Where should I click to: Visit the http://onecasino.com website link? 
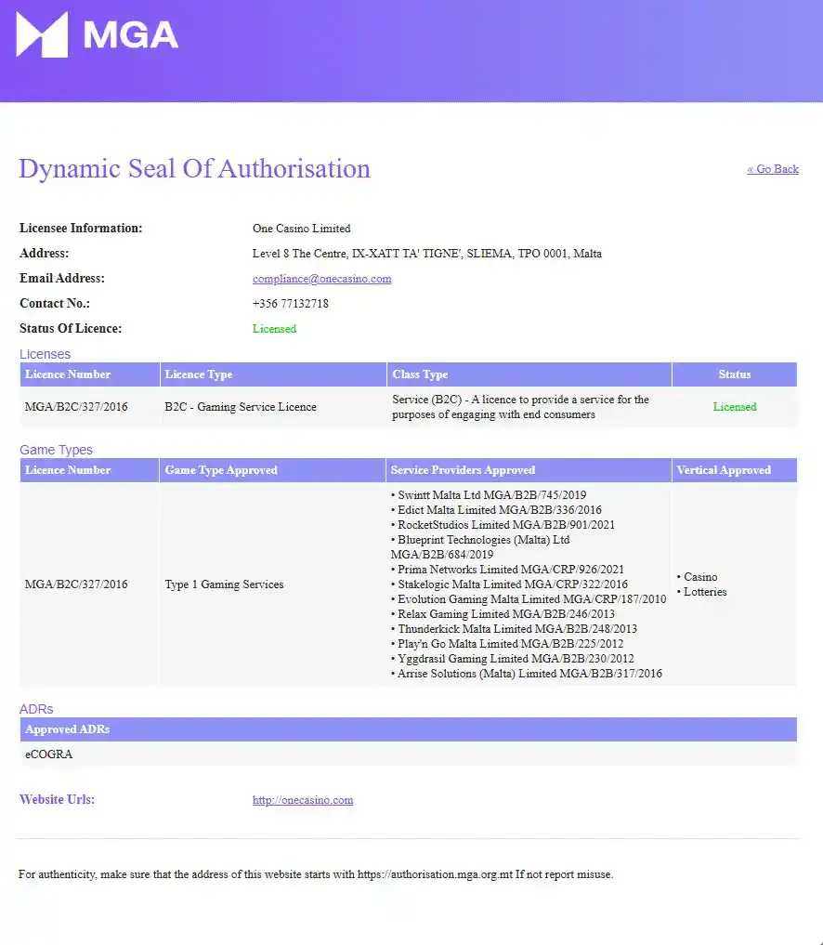(x=303, y=800)
